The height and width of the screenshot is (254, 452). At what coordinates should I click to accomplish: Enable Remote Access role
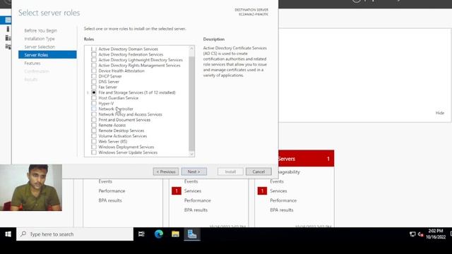[x=94, y=126]
